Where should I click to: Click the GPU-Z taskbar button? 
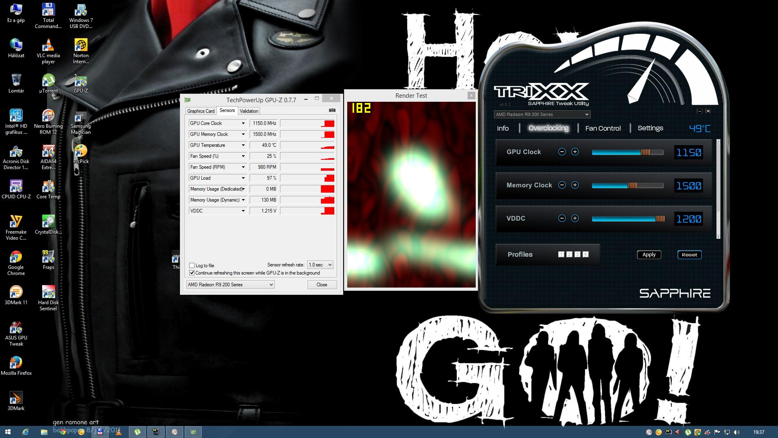click(193, 432)
